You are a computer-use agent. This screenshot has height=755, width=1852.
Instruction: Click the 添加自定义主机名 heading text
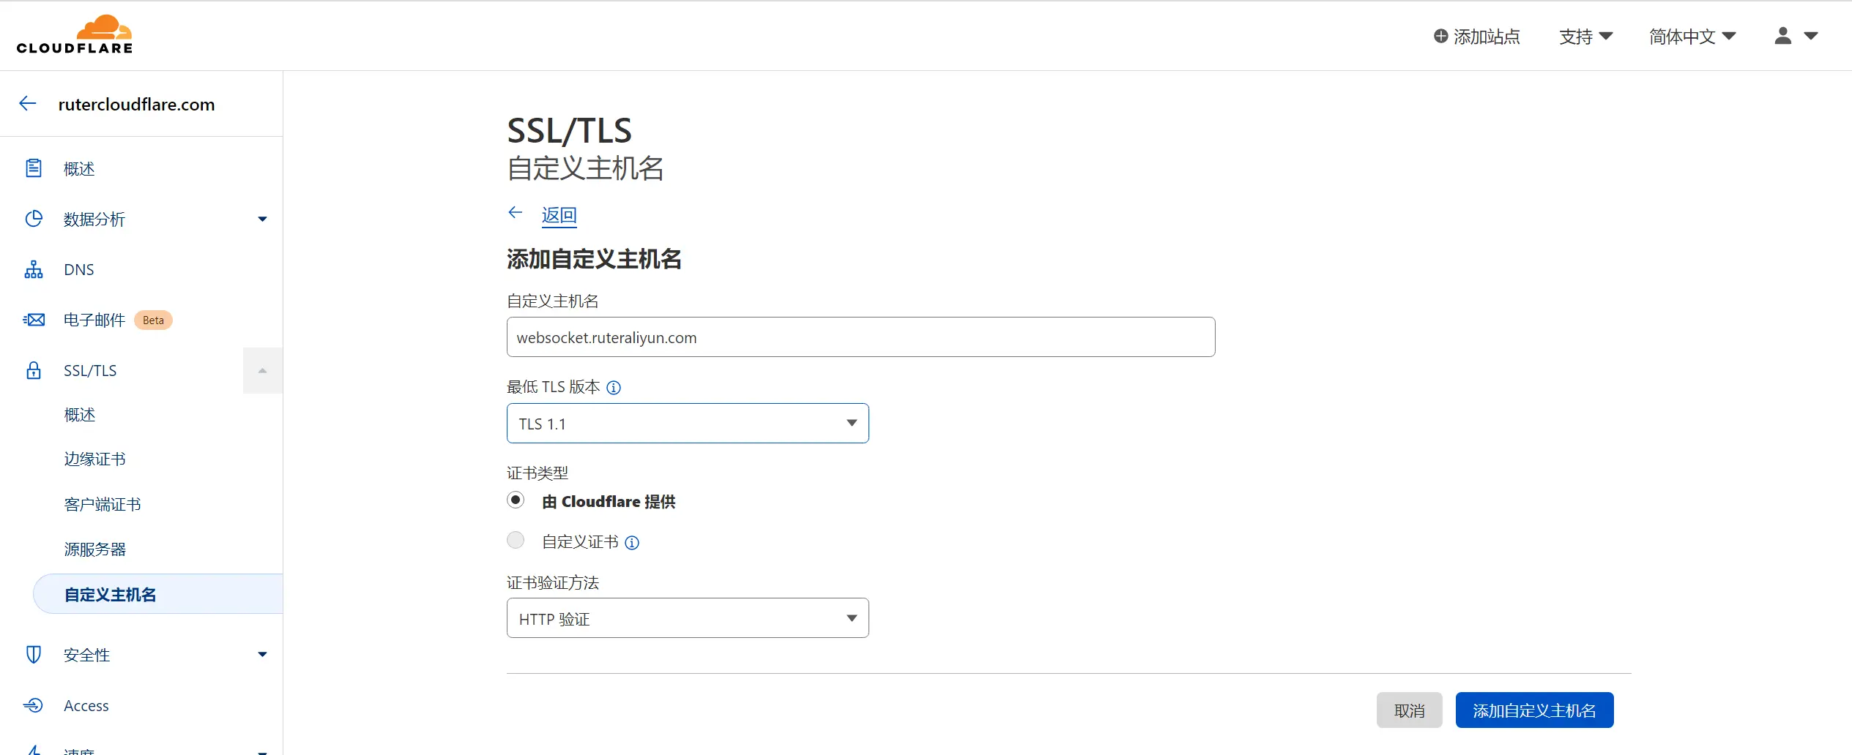594,259
